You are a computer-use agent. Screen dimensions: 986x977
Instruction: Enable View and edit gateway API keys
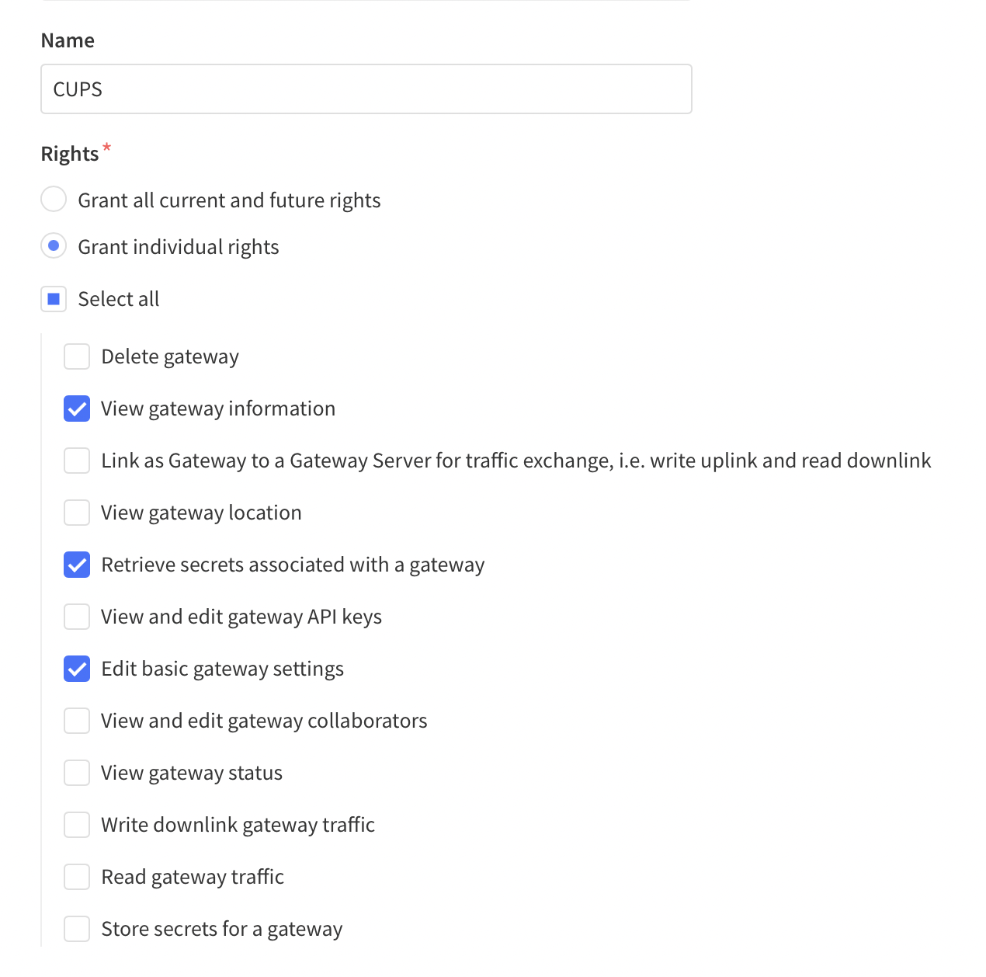click(76, 617)
